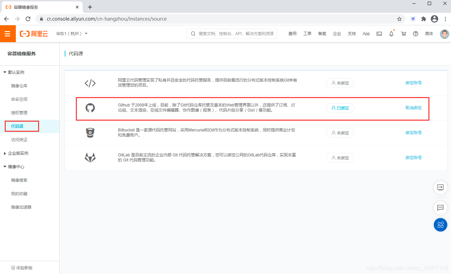
Task: Click the GitHub description text
Action: pos(207,108)
